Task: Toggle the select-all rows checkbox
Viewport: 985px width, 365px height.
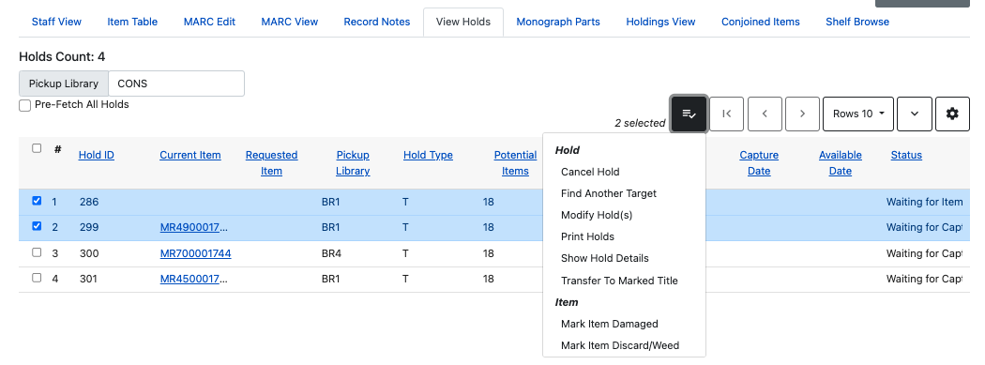Action: [x=37, y=148]
